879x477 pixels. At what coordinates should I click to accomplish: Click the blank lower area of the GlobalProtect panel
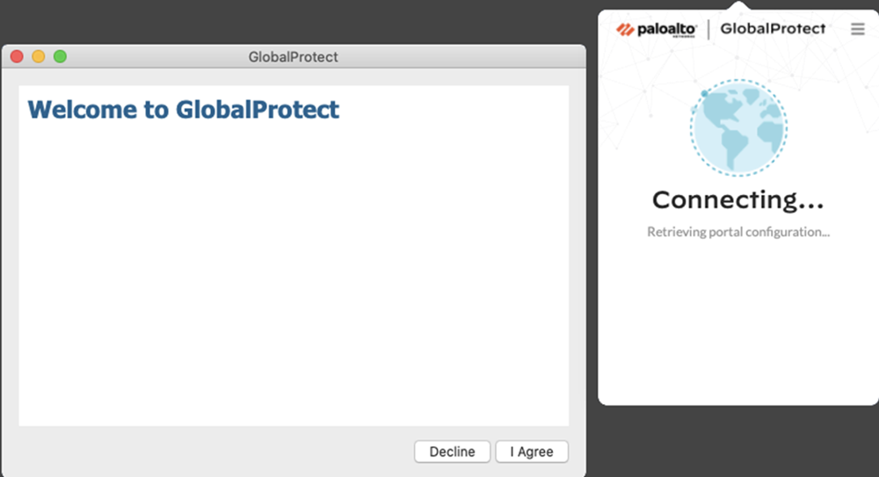pyautogui.click(x=738, y=334)
